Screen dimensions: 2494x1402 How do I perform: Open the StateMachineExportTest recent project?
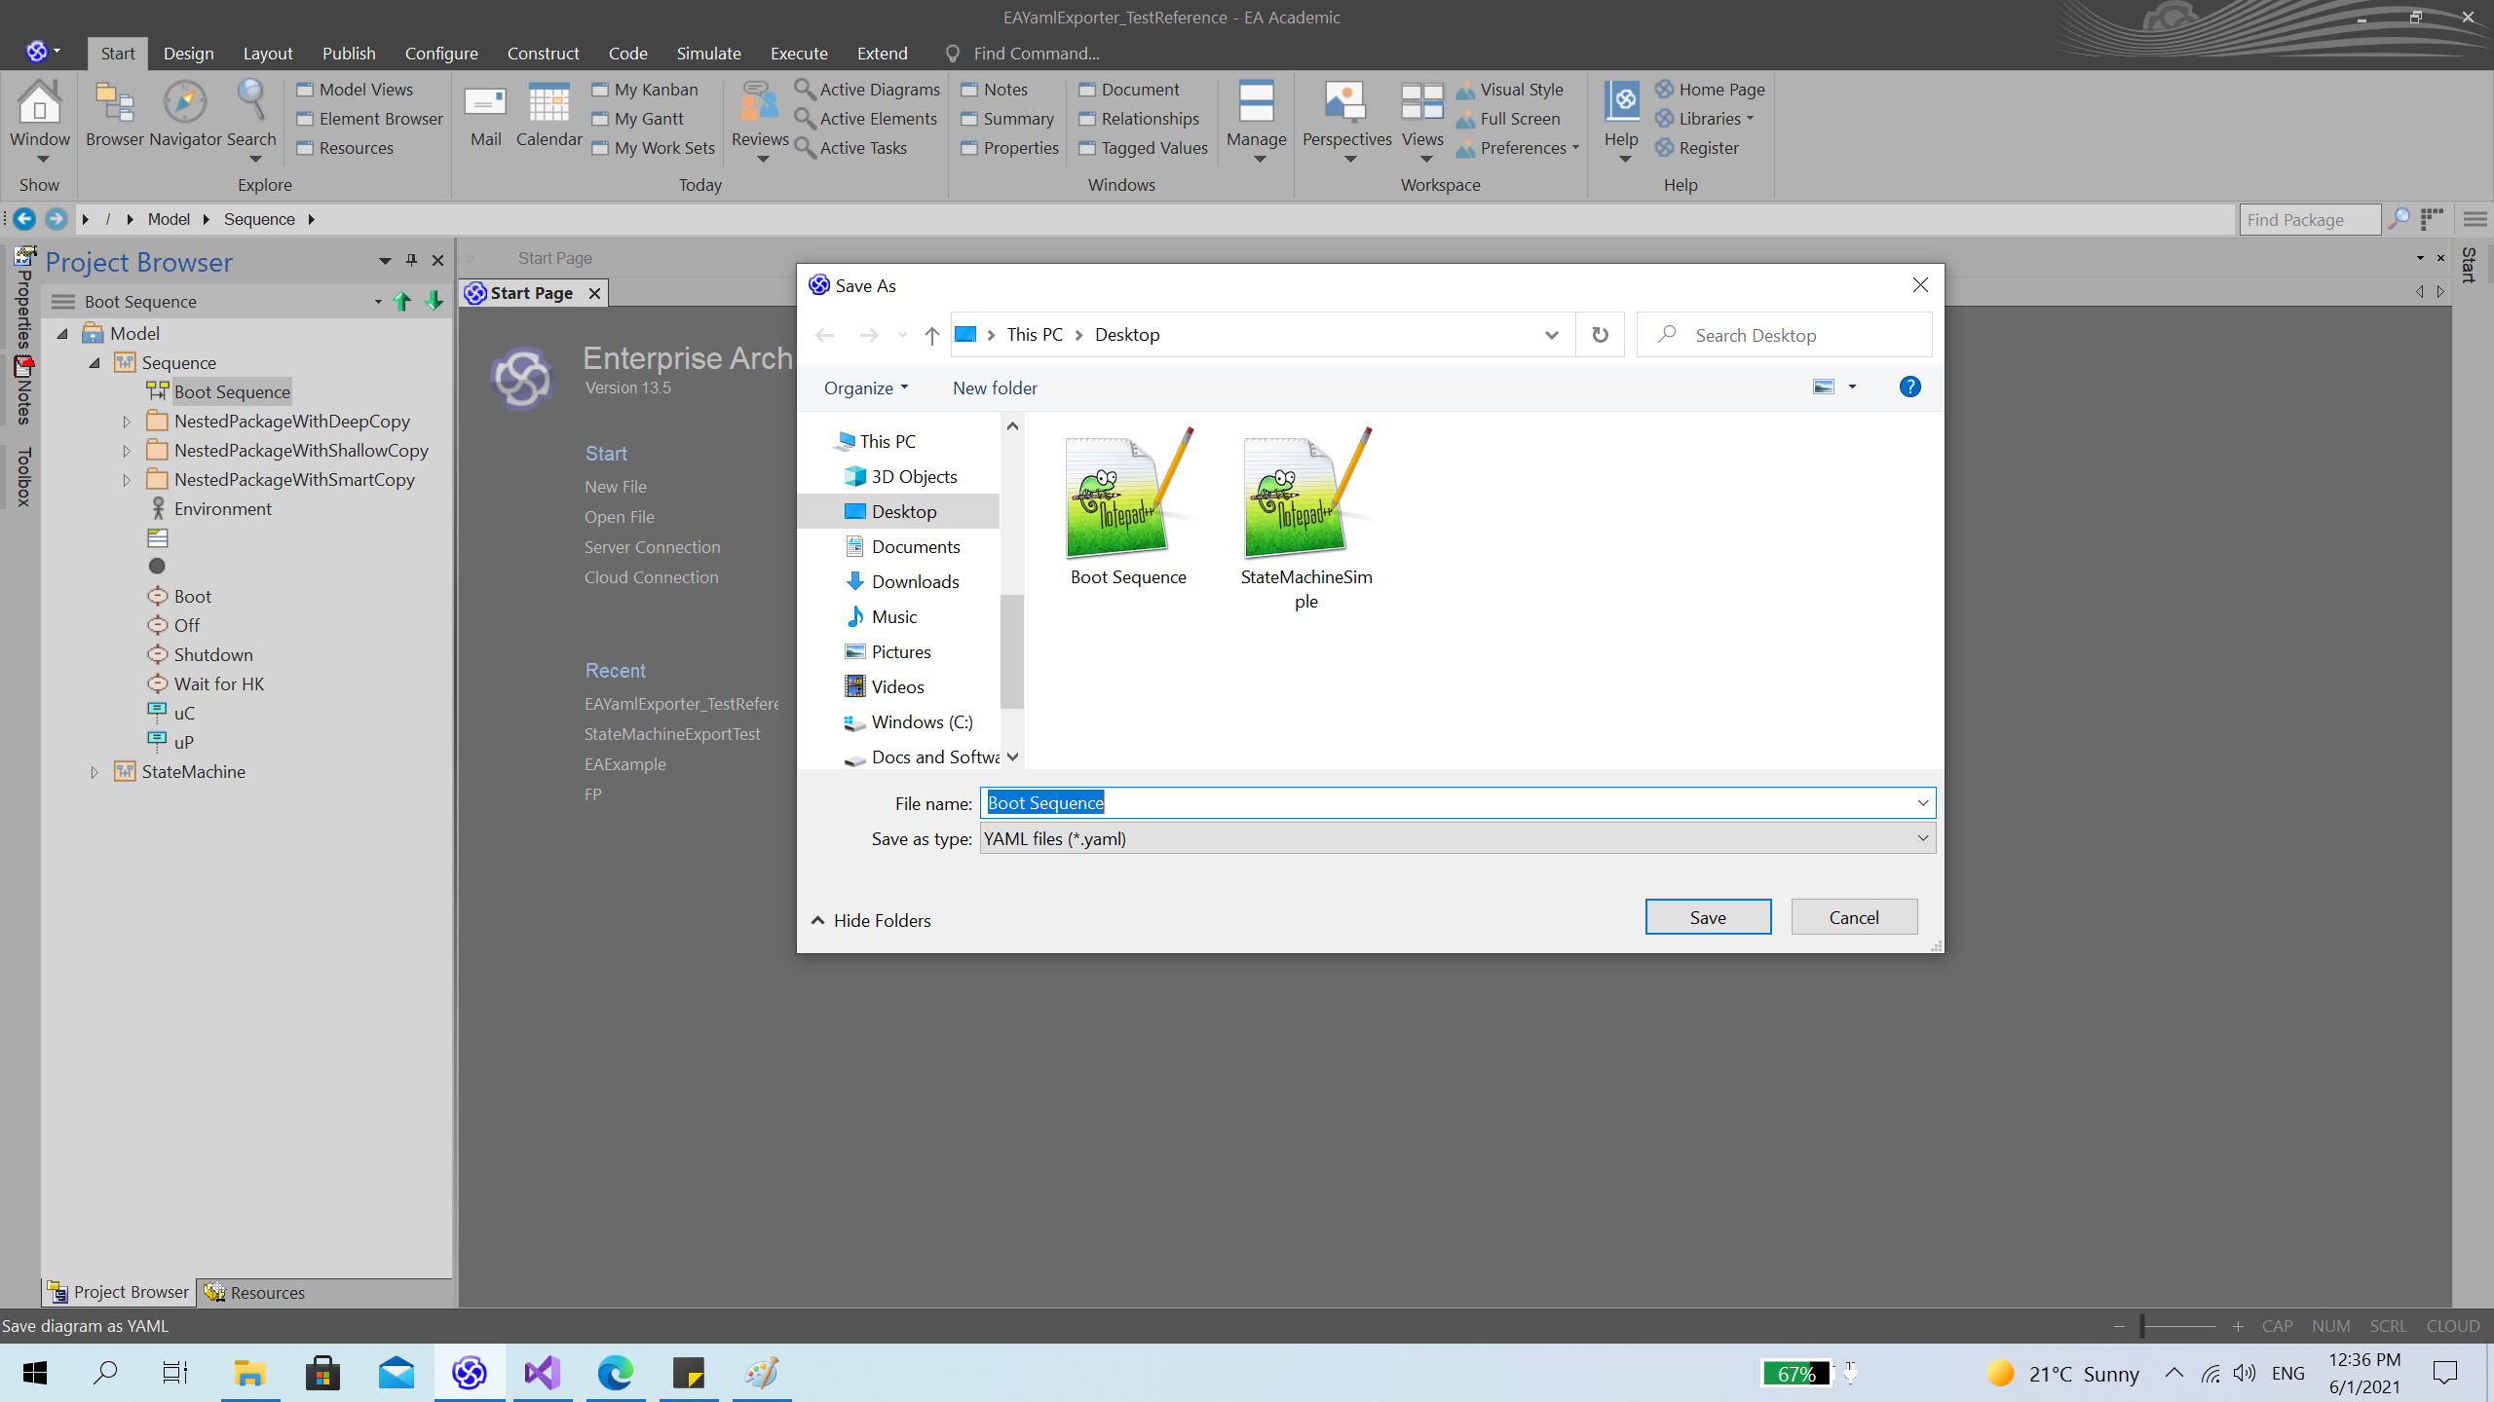[672, 734]
